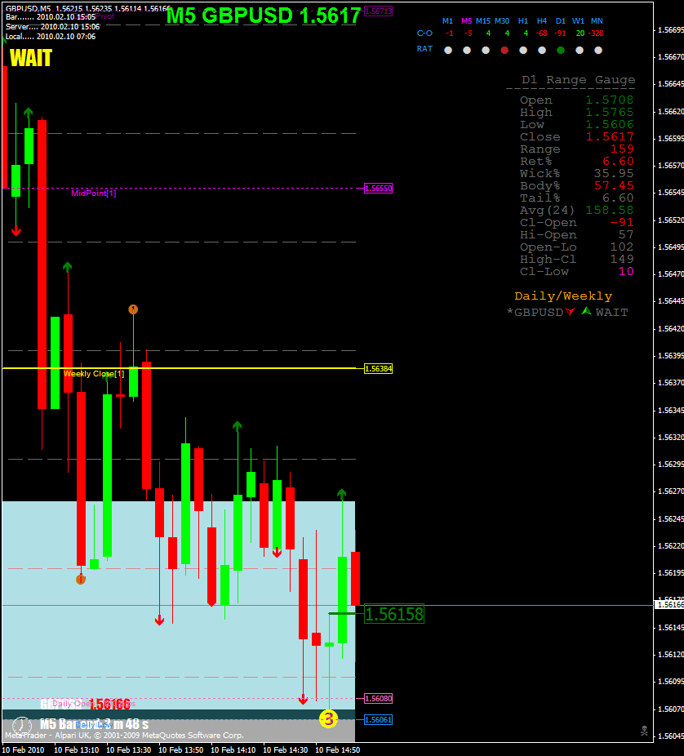Click the large green 1.56158 price tag
This screenshot has height=756, width=684.
(x=394, y=614)
